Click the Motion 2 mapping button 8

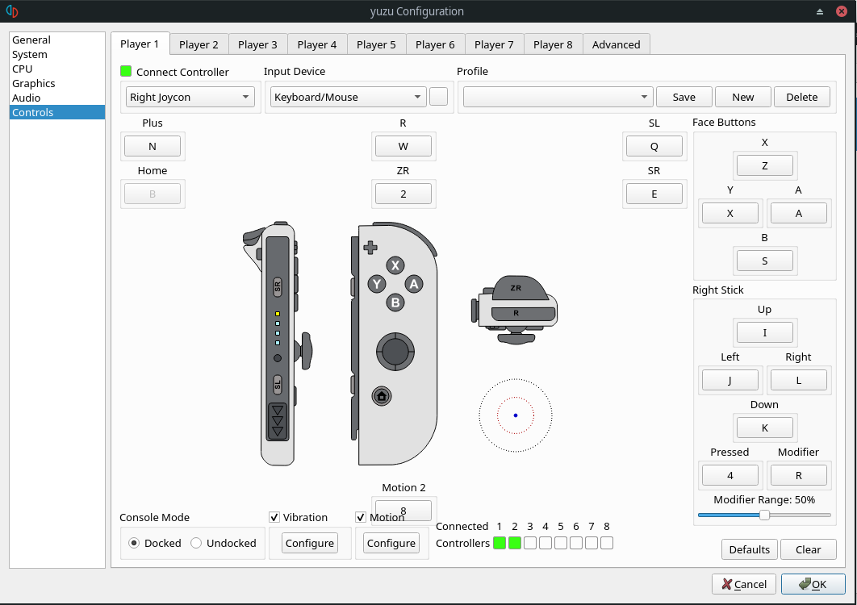pos(403,511)
